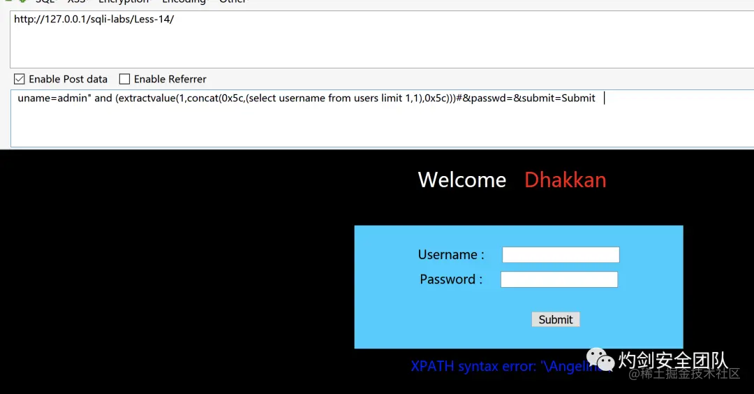This screenshot has height=394, width=754.
Task: Click the 'Welcome' heading text
Action: 461,180
